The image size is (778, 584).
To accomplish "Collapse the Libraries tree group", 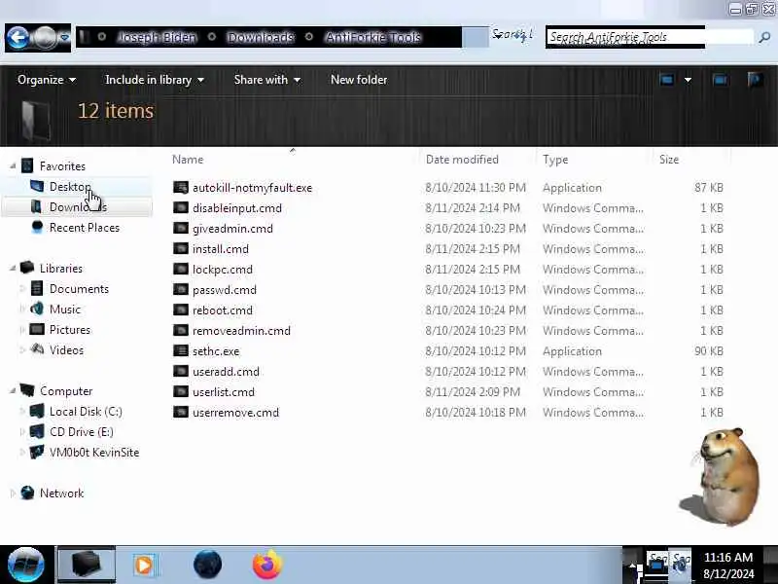I will coord(13,269).
